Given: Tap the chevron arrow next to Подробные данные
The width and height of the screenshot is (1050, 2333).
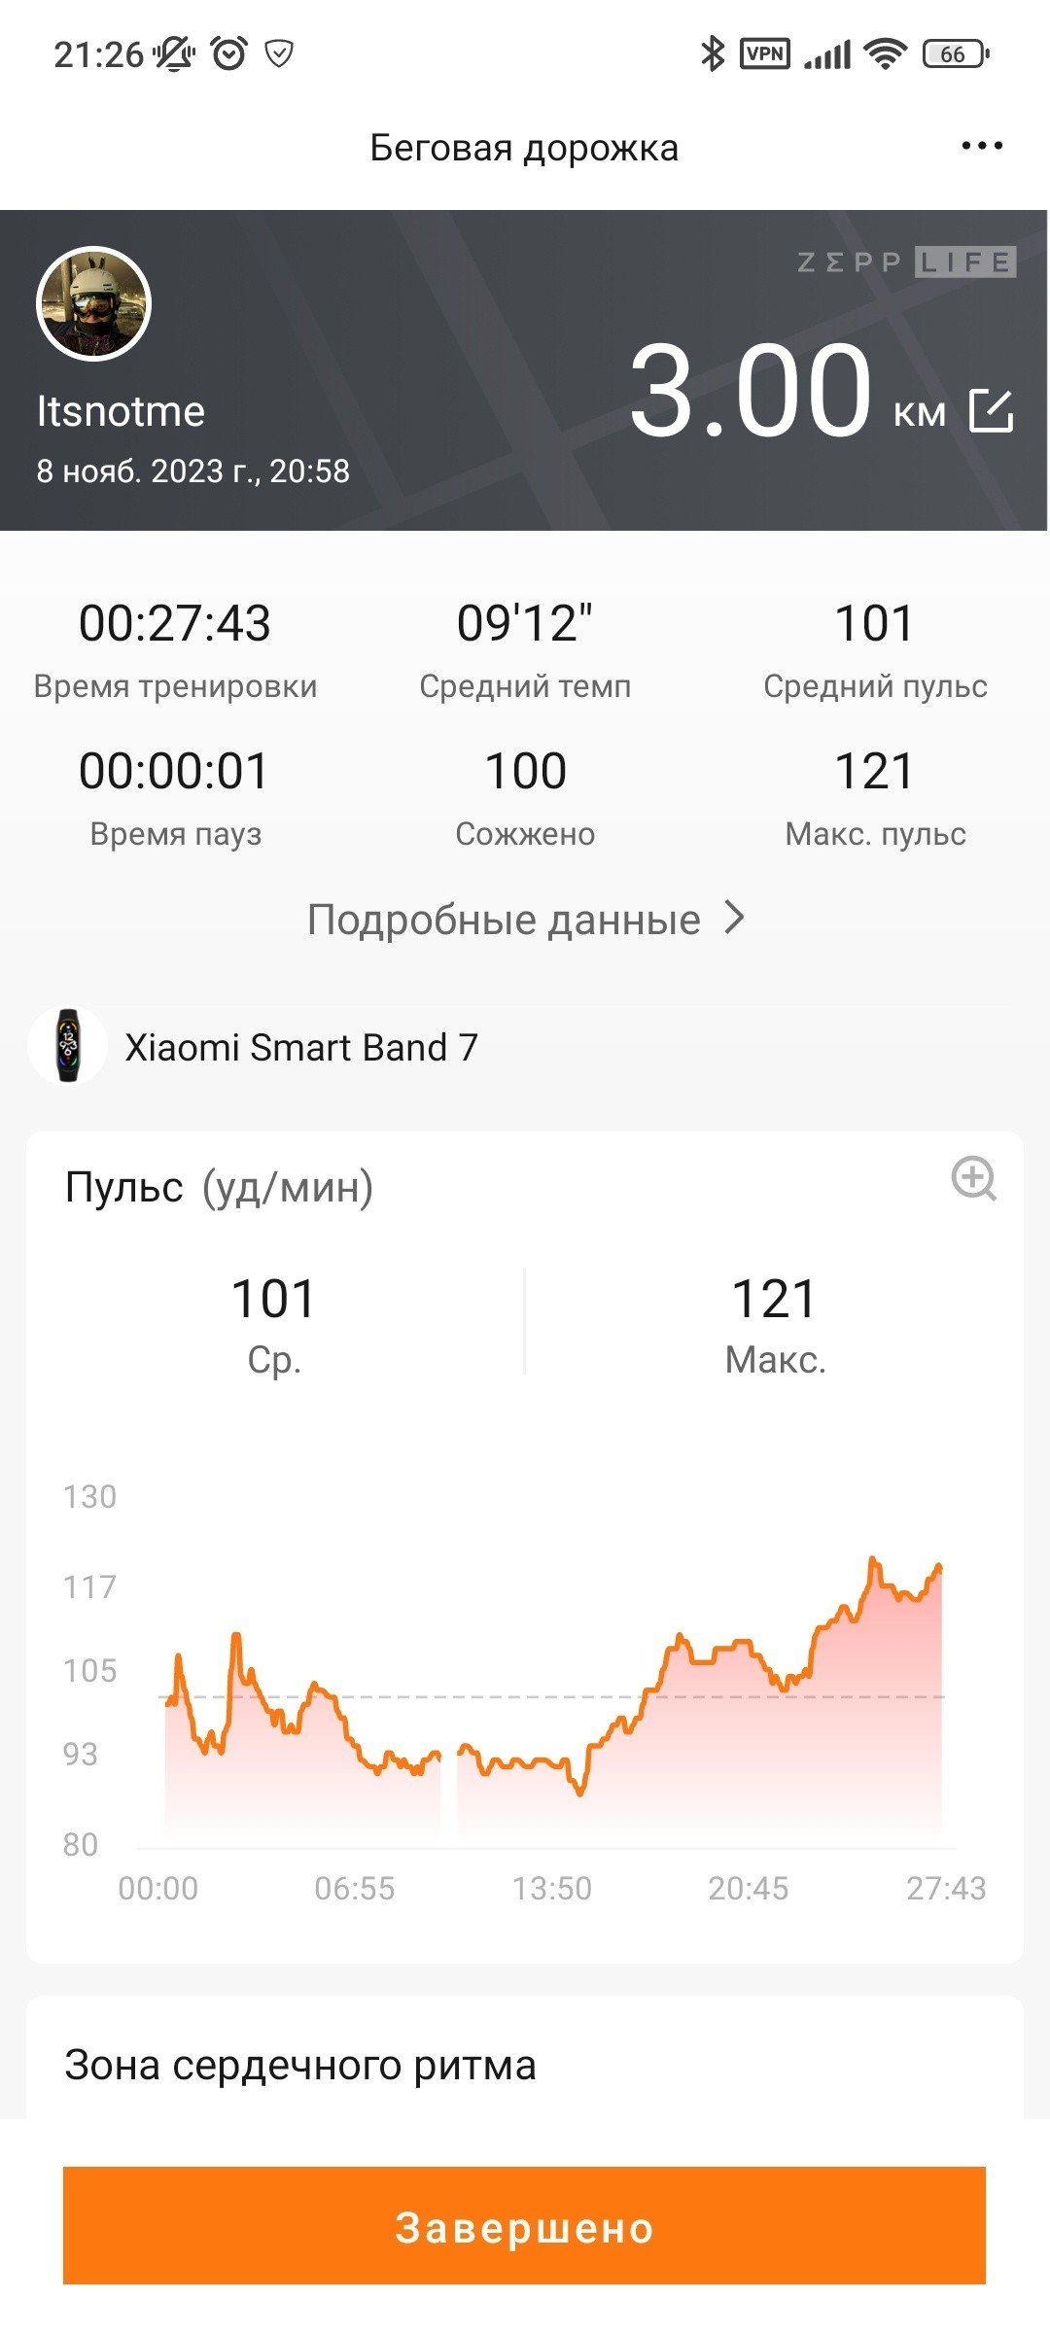Looking at the screenshot, I should 736,918.
